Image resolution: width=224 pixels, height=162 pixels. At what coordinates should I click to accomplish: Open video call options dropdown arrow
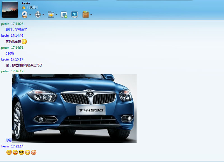pos(30,15)
